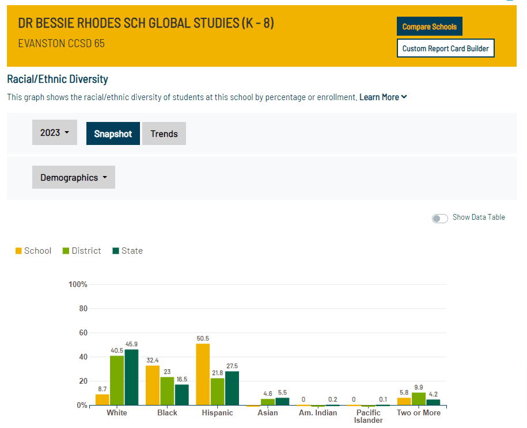The width and height of the screenshot is (527, 428).
Task: Click the White school bar at 8.7
Action: 102,400
